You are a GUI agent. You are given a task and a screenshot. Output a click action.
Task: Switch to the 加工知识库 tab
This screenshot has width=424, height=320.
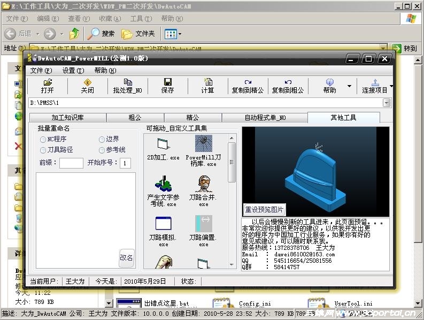67,118
